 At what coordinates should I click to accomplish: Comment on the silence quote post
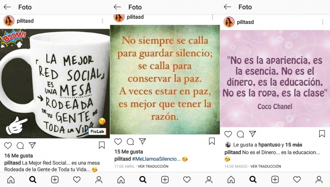[x=130, y=141]
